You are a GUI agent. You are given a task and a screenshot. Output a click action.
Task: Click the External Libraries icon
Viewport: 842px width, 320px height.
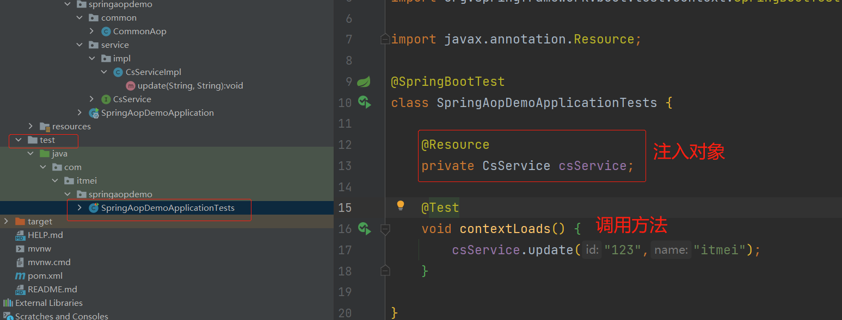(8, 303)
